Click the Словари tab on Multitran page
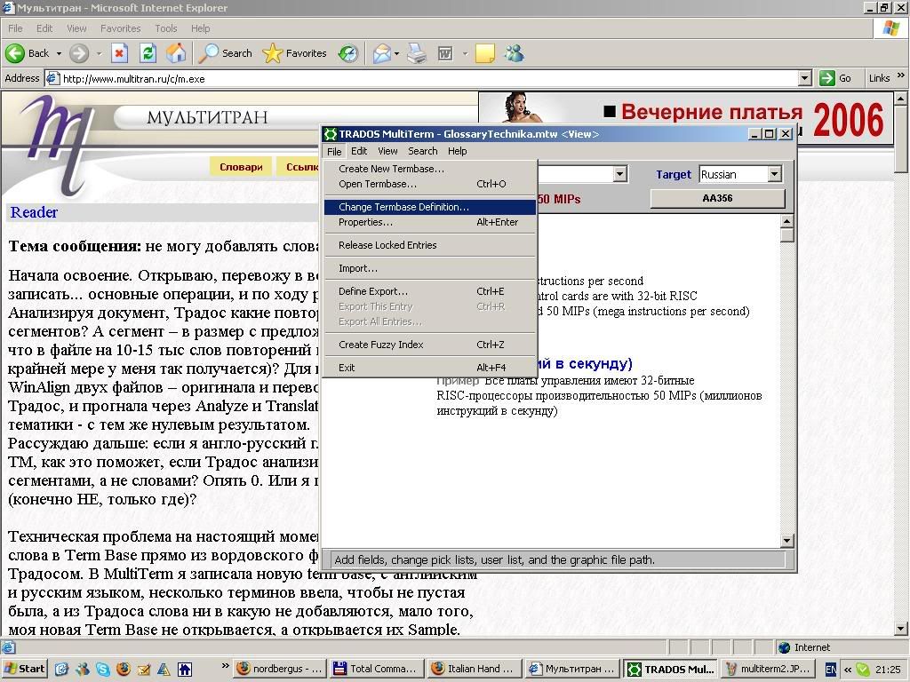The height and width of the screenshot is (682, 910). pos(241,167)
